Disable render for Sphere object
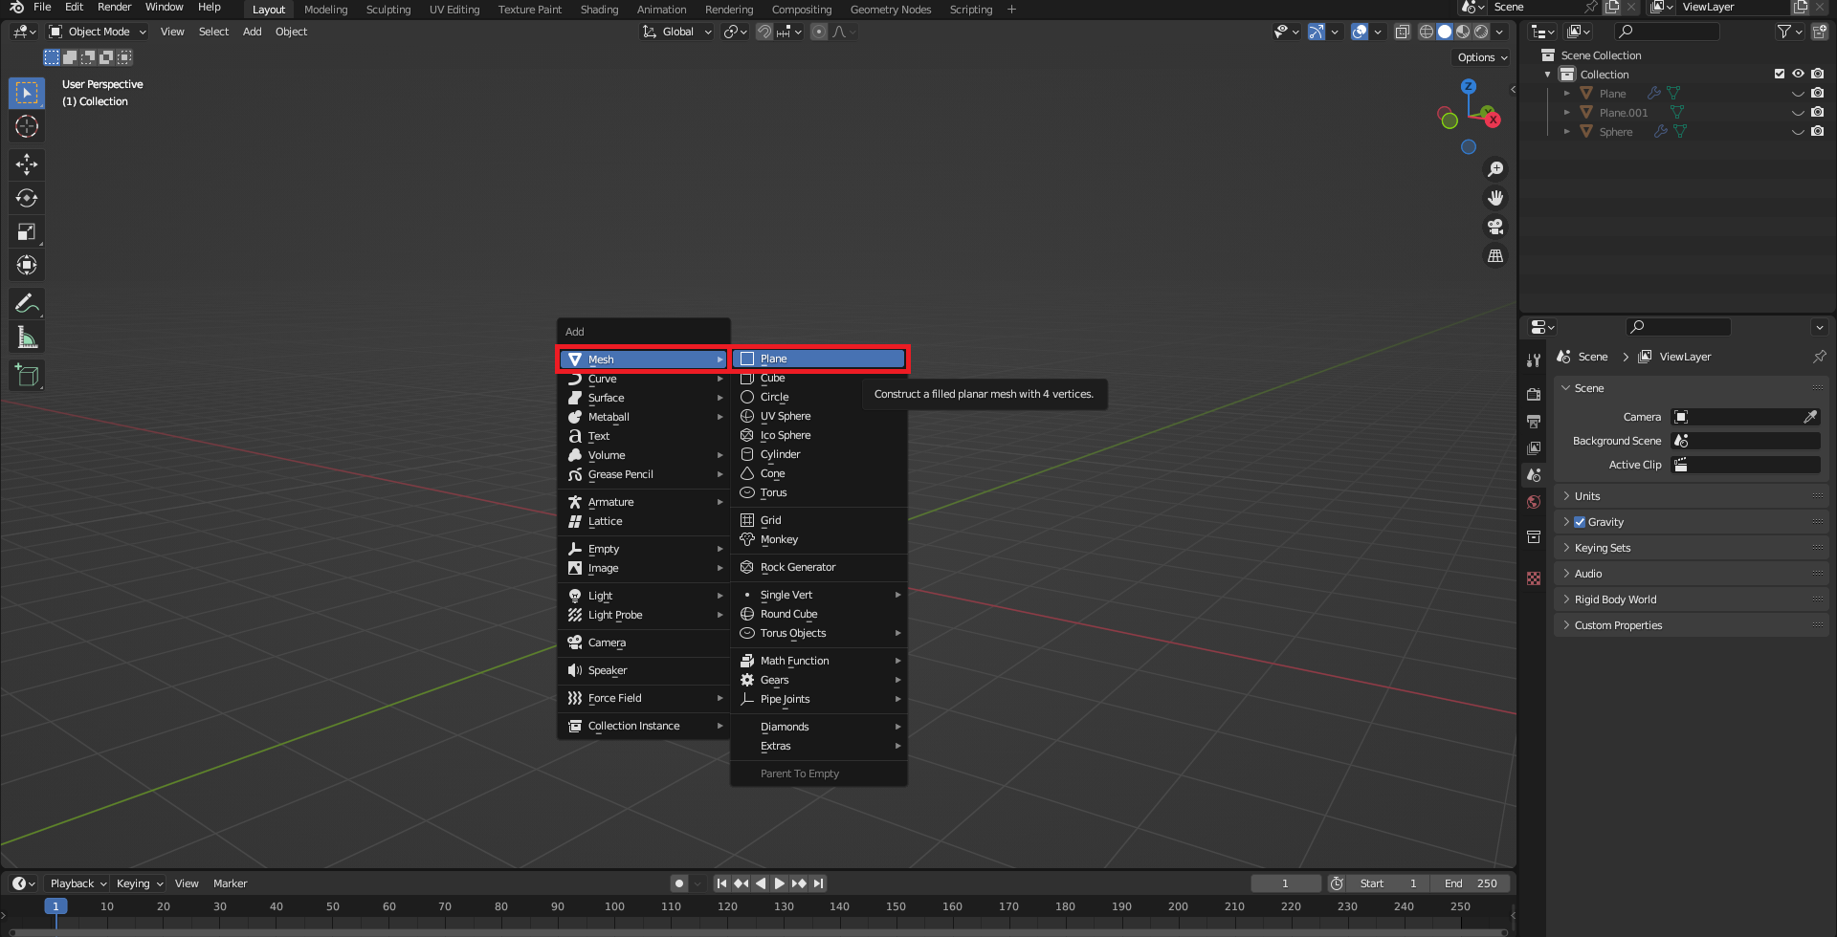The height and width of the screenshot is (937, 1837). pos(1817,131)
